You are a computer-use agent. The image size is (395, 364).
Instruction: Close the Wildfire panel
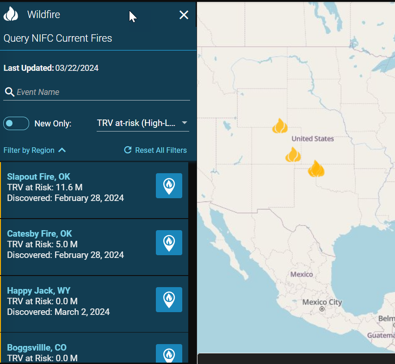pos(184,15)
